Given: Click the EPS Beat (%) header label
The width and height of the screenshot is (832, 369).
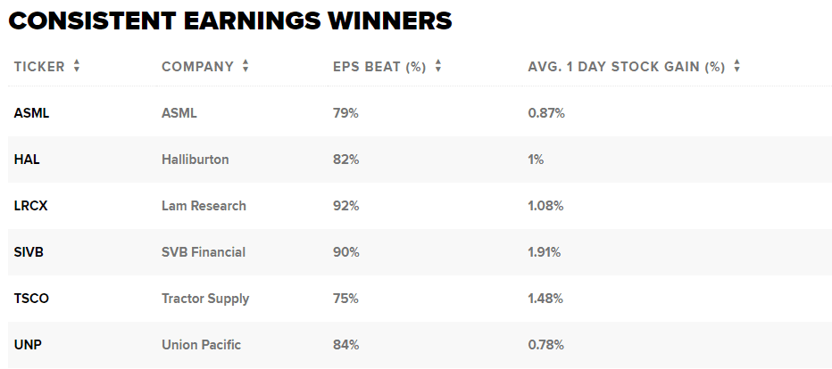Looking at the screenshot, I should pos(379,67).
